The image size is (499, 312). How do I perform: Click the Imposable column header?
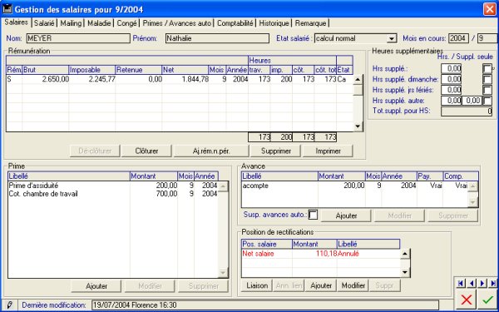pos(92,70)
